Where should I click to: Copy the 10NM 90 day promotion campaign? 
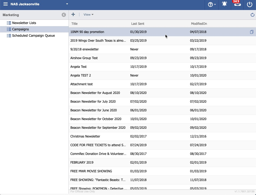coord(251,32)
